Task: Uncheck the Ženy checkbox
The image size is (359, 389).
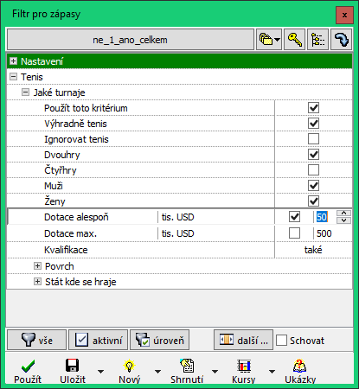Action: (313, 201)
